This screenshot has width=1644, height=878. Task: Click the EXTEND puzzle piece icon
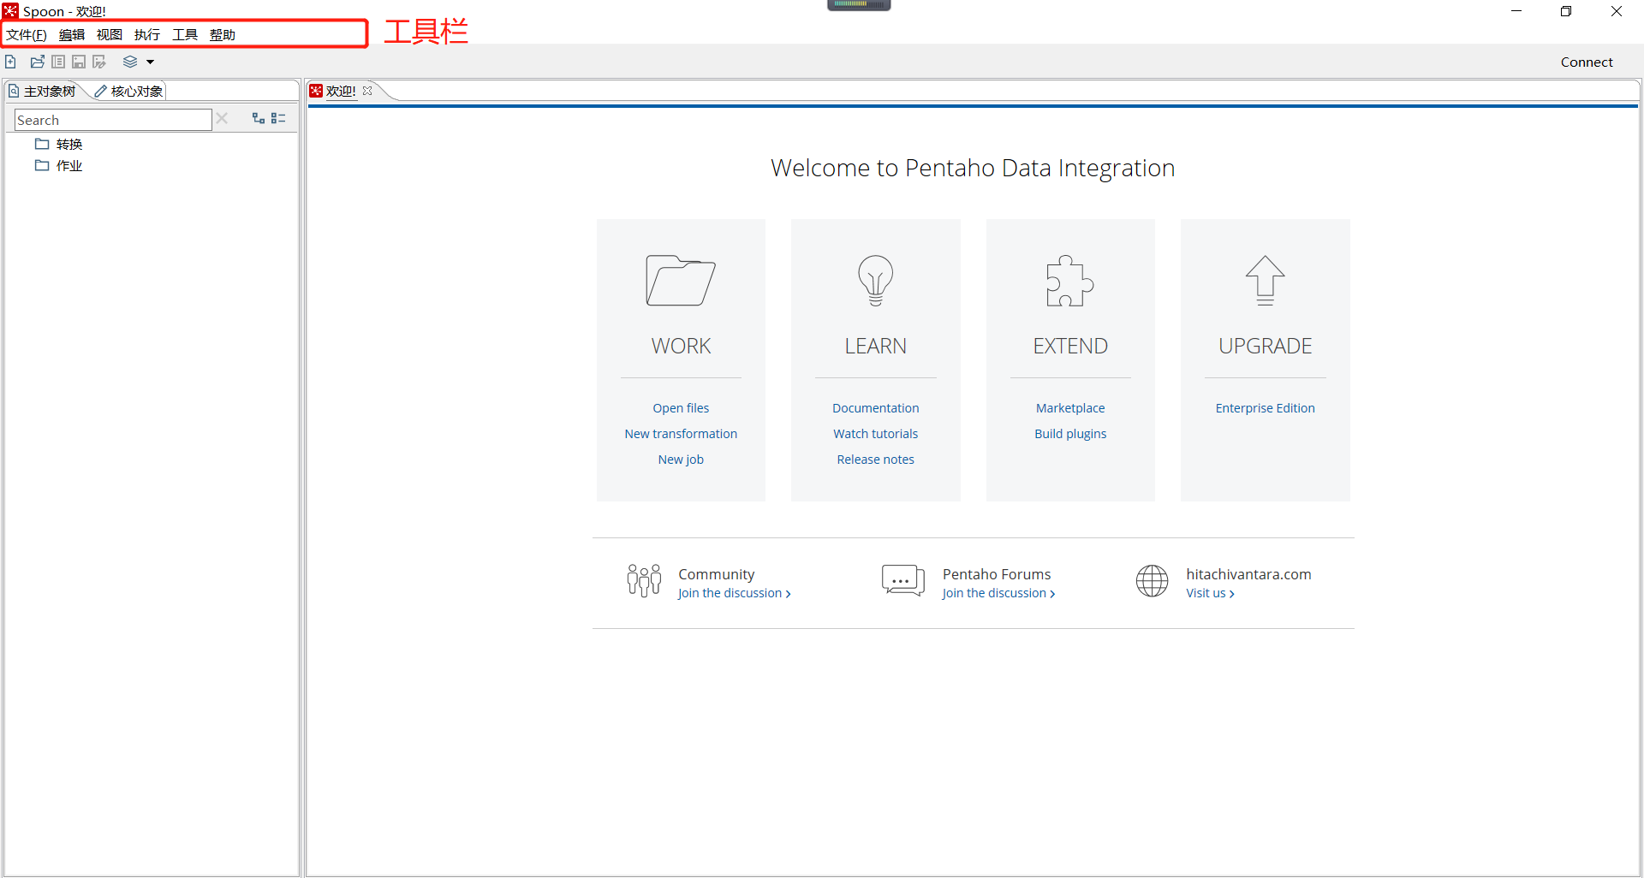point(1069,280)
